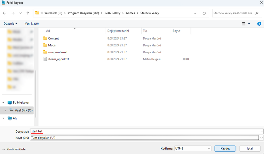Click the navigation pane scrollbar
Screen dimensions: 264x154
(36, 94)
